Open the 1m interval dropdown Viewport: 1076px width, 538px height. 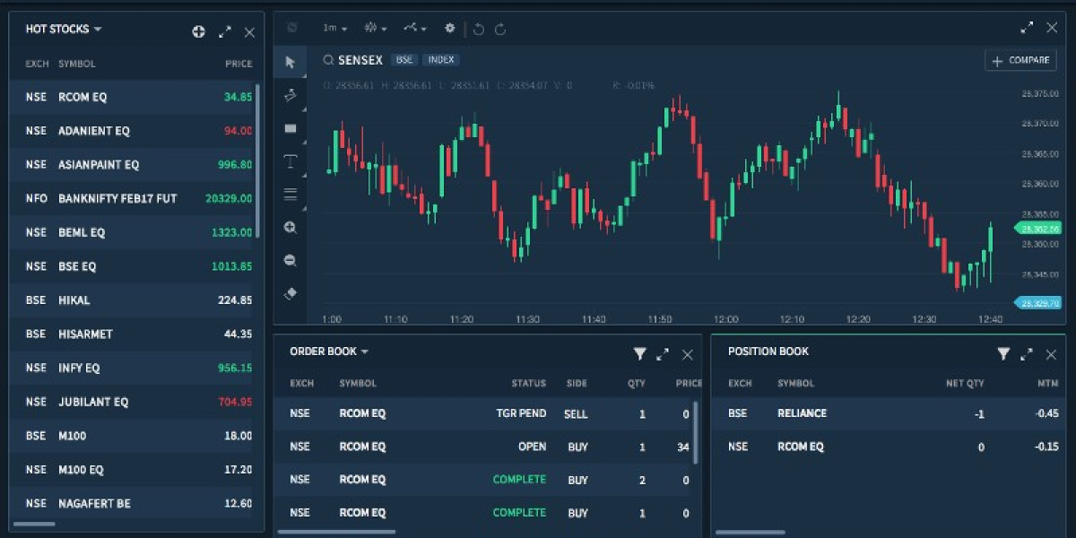point(334,28)
